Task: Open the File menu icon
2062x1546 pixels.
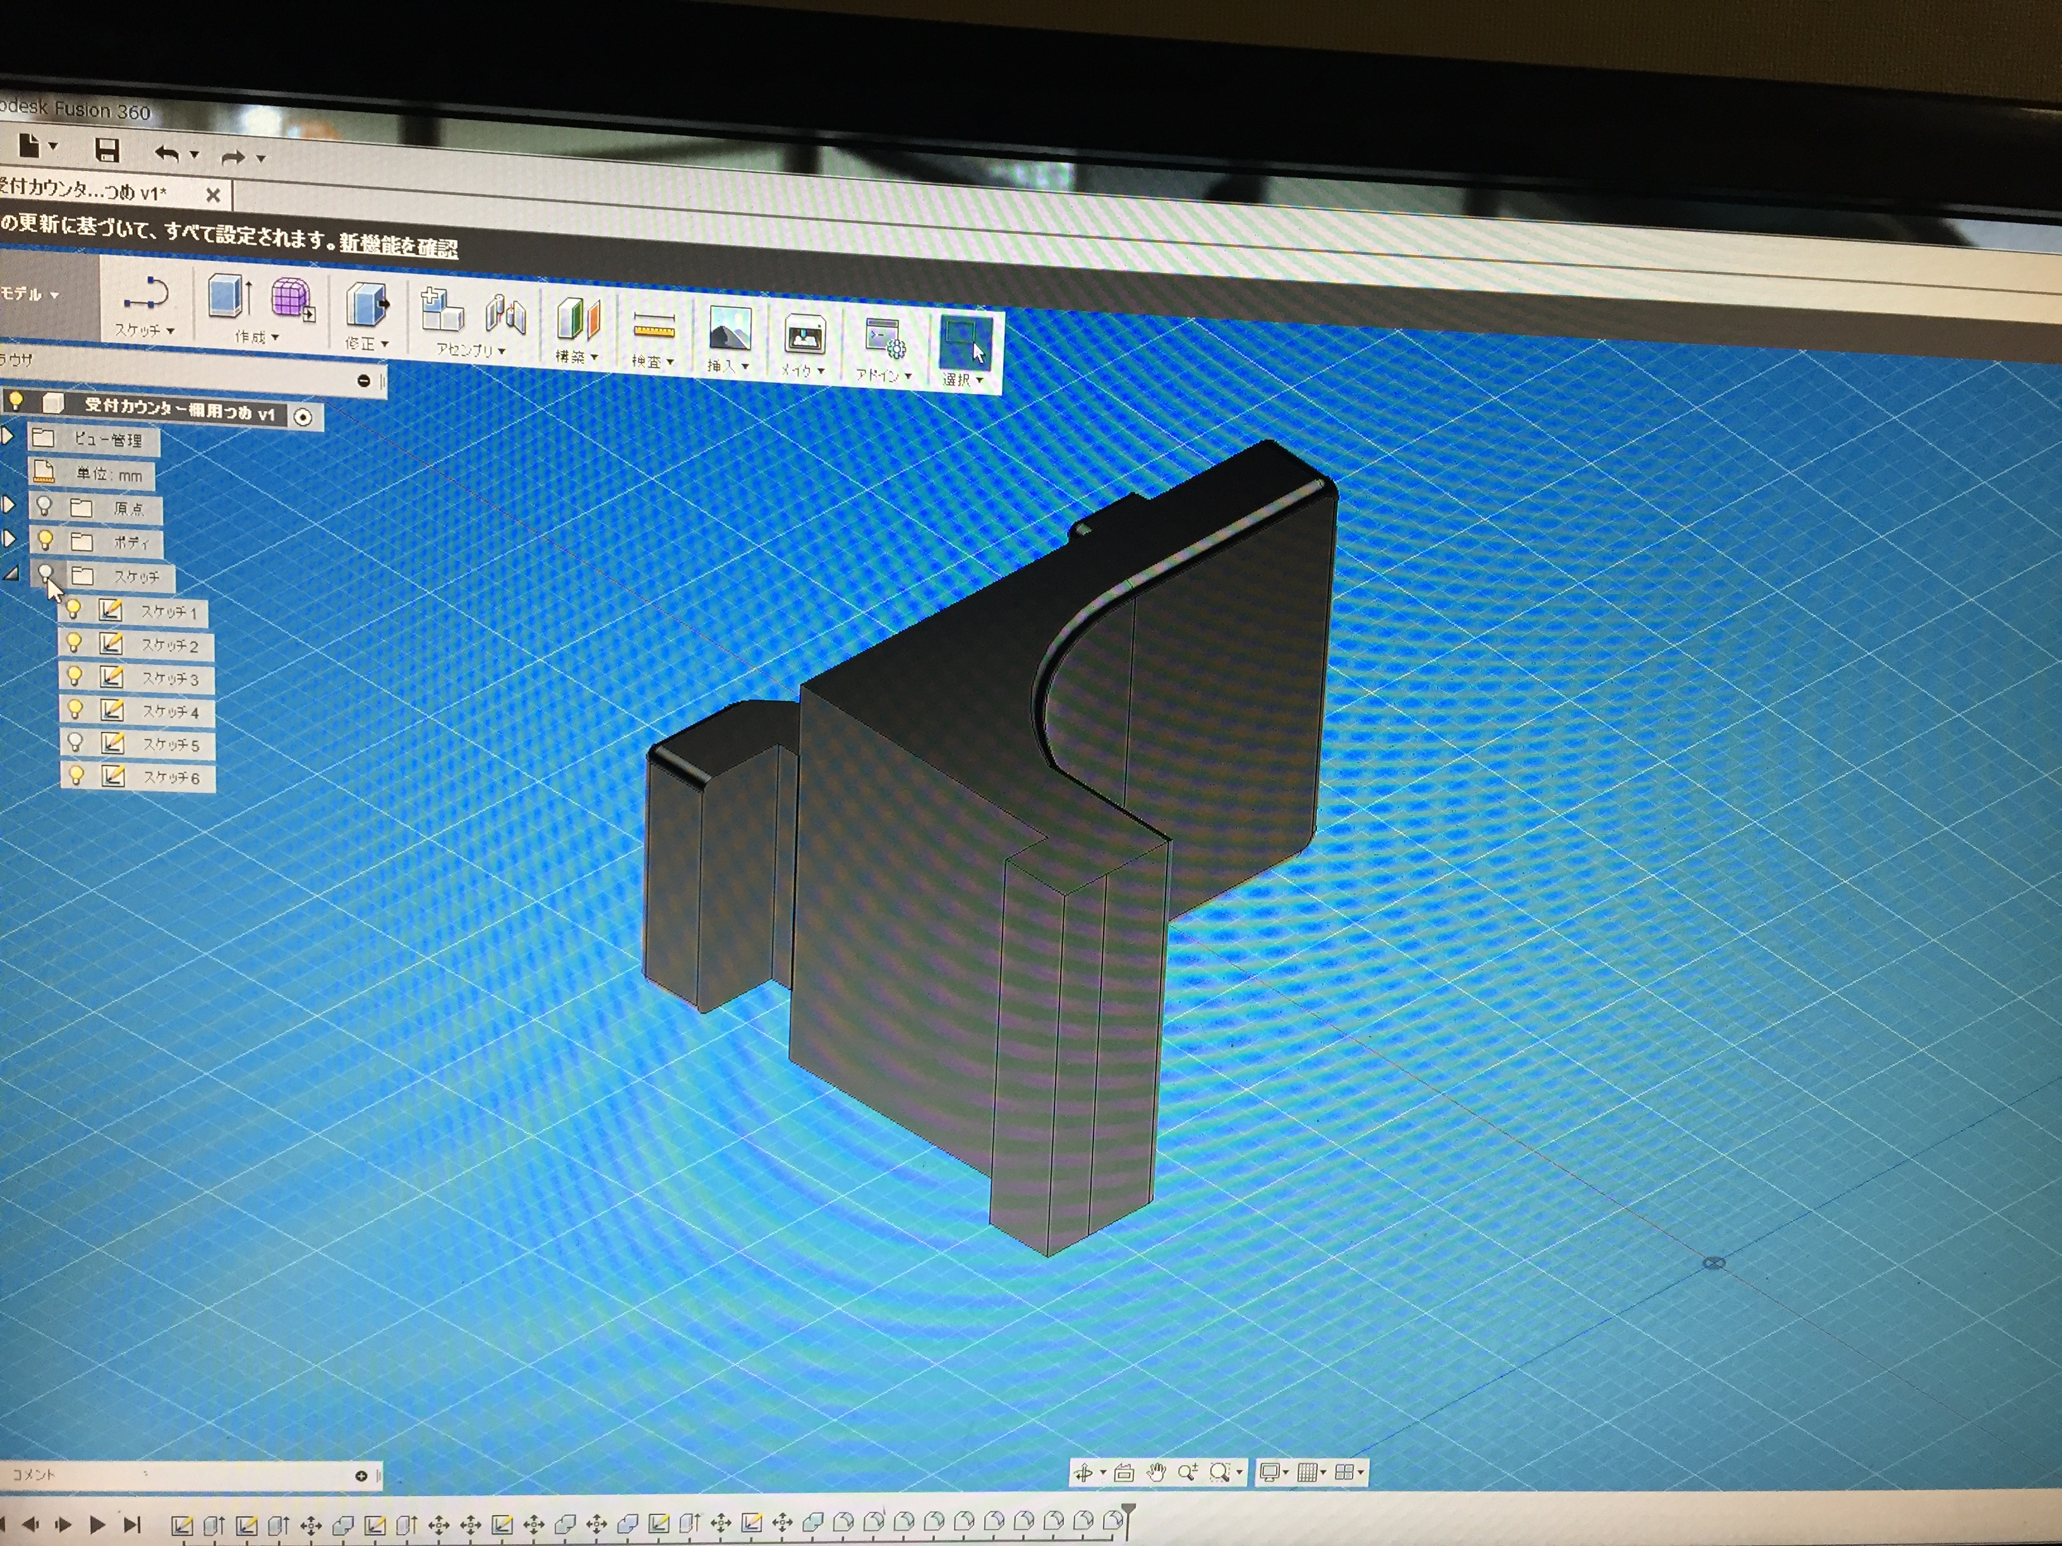Action: tap(30, 145)
